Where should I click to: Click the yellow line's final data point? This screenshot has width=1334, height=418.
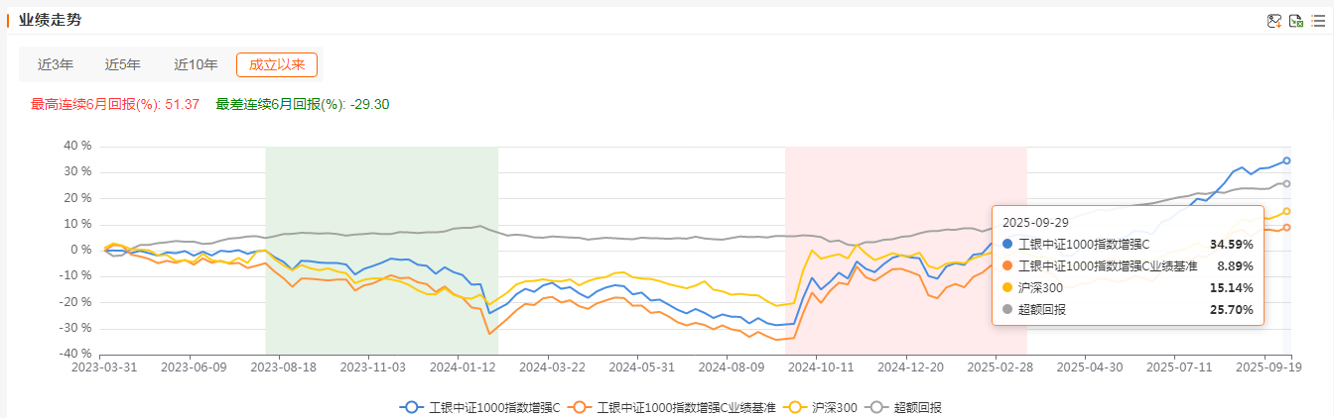[x=1287, y=211]
